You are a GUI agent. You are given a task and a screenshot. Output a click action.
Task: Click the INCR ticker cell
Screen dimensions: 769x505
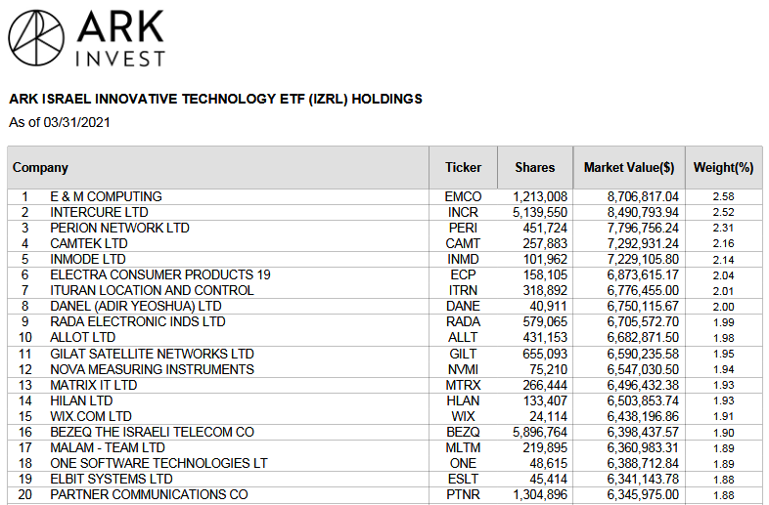(x=463, y=212)
